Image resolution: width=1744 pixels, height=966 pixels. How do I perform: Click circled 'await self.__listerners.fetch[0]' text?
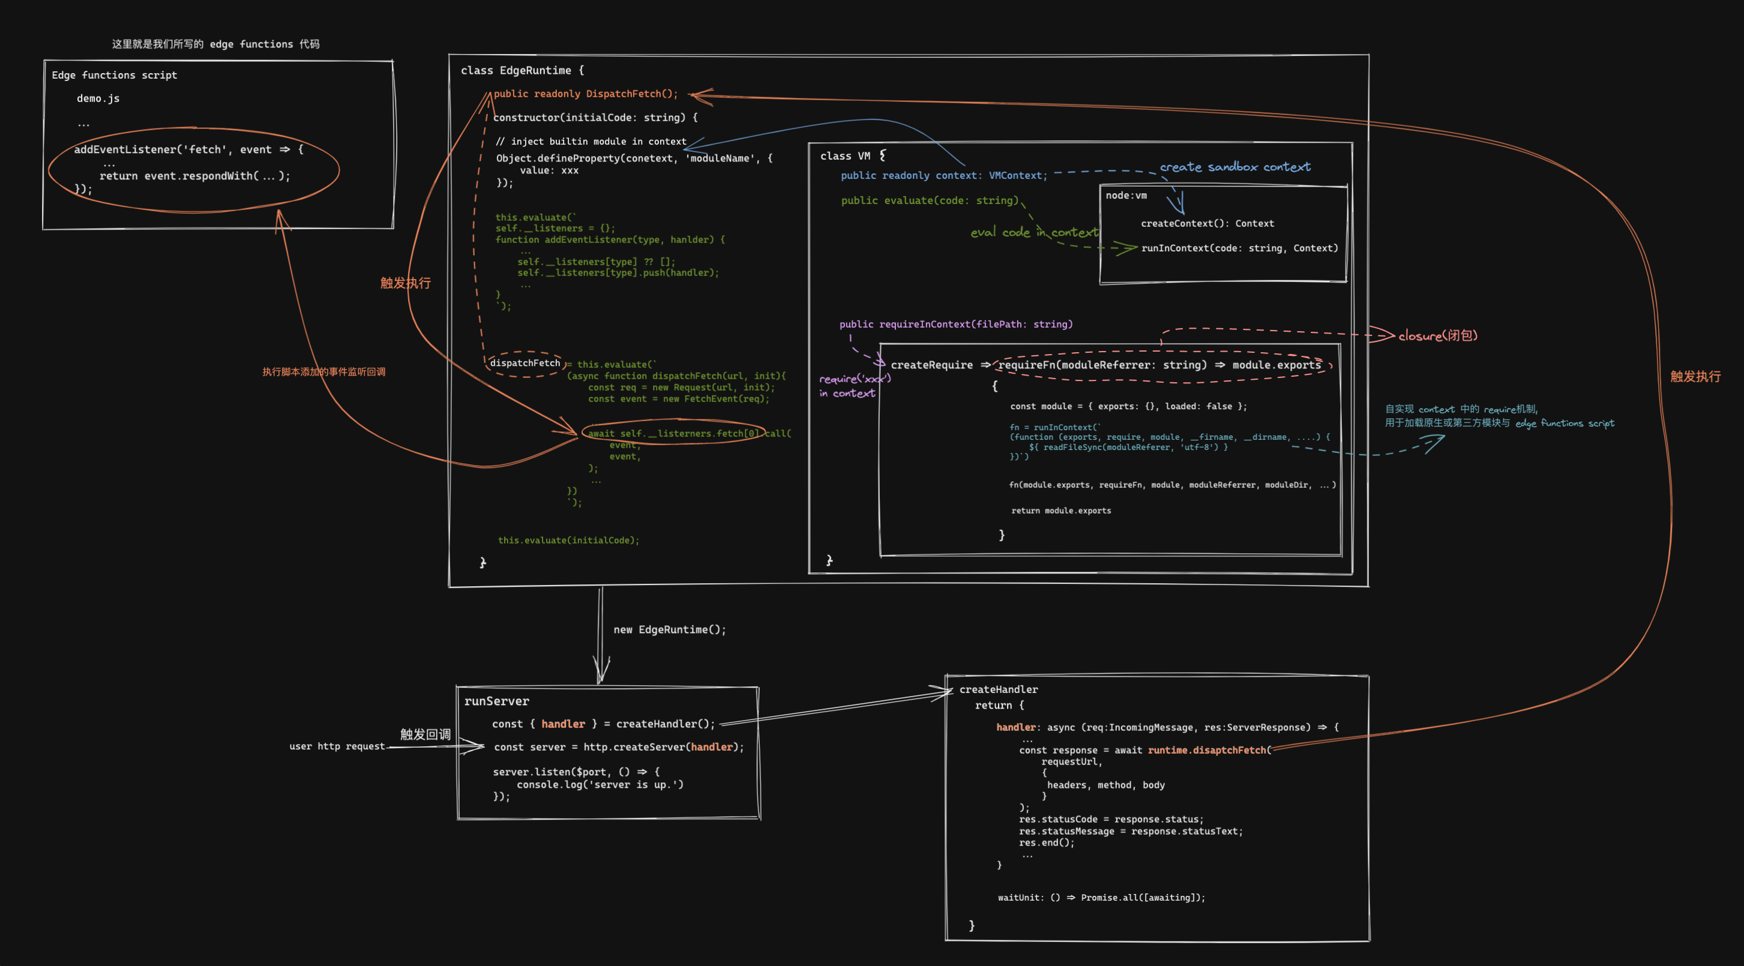[672, 433]
